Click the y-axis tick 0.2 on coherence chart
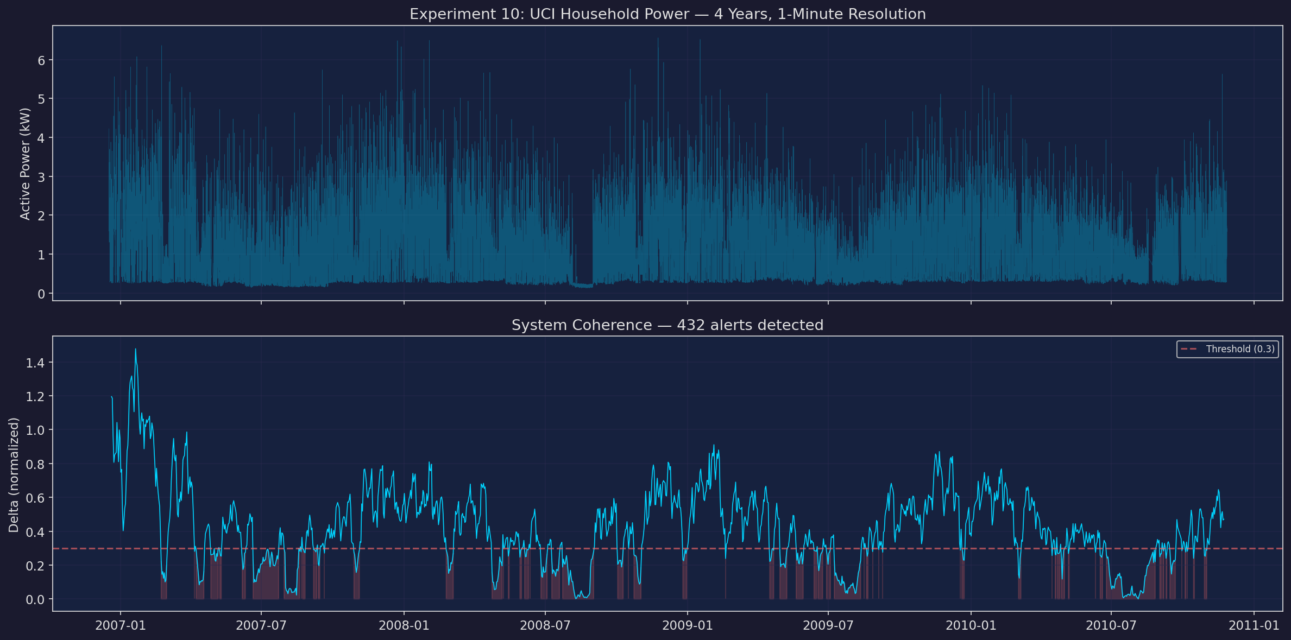Screen dimensions: 1291x640 pyautogui.click(x=36, y=566)
